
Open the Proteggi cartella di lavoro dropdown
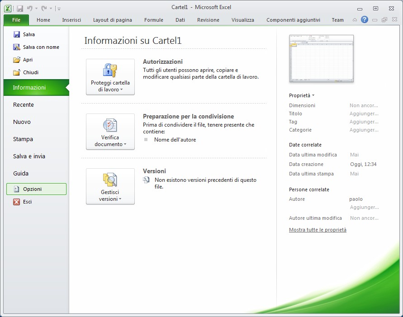tap(110, 77)
